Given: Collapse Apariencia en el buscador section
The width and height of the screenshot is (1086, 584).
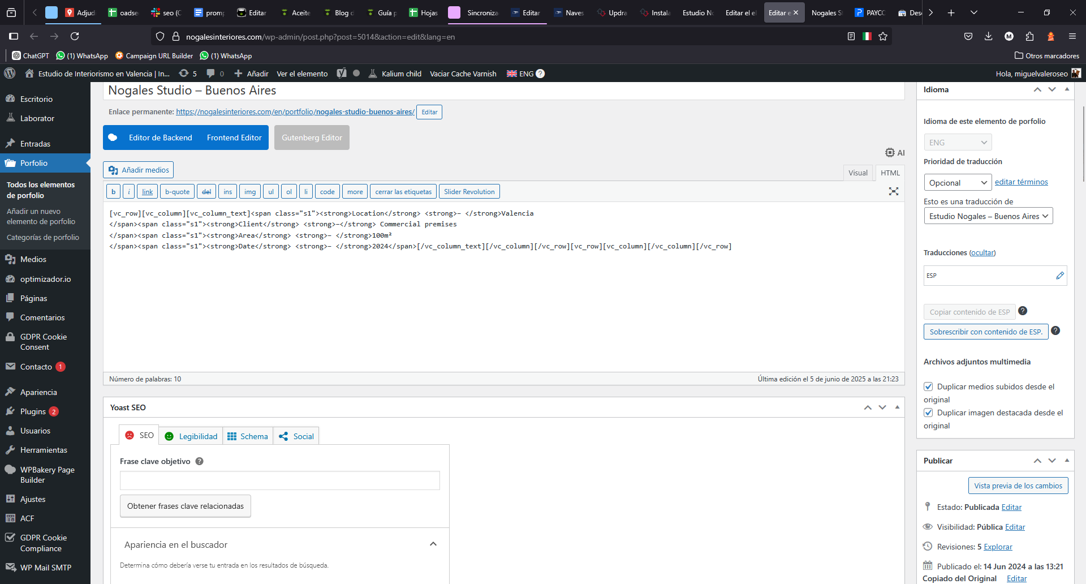Looking at the screenshot, I should click(x=433, y=544).
